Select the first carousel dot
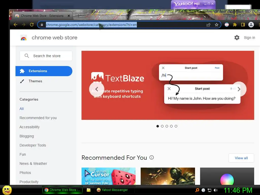The image size is (260, 195). [x=158, y=126]
